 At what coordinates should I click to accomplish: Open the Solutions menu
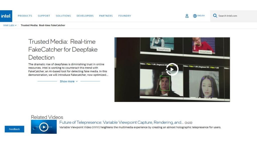[x=63, y=16]
